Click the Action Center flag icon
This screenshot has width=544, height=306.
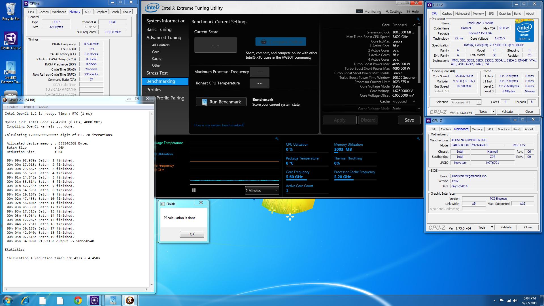pyautogui.click(x=502, y=301)
